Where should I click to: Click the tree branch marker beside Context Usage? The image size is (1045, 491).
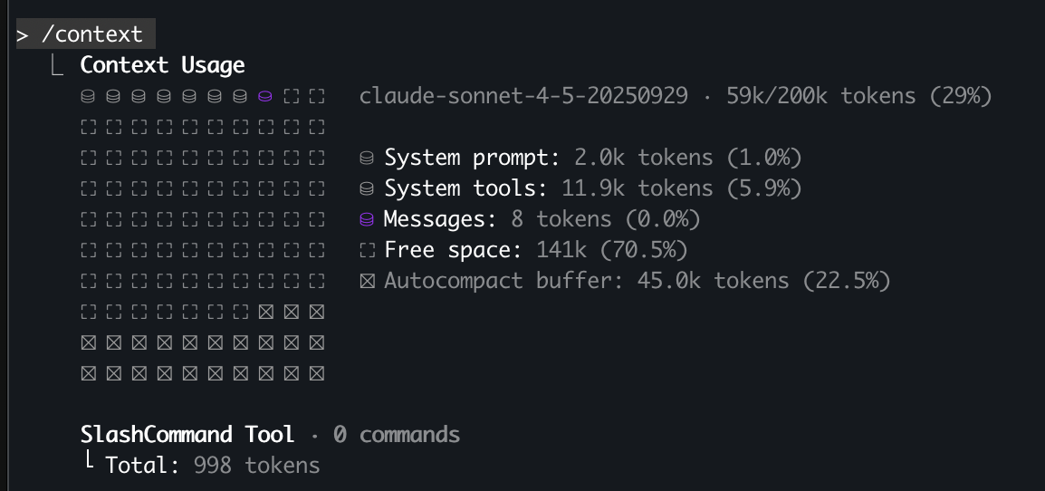click(x=58, y=65)
